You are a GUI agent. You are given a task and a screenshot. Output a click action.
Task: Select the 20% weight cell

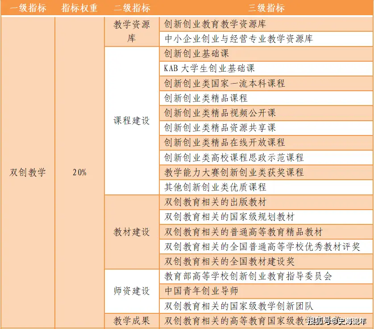79,172
